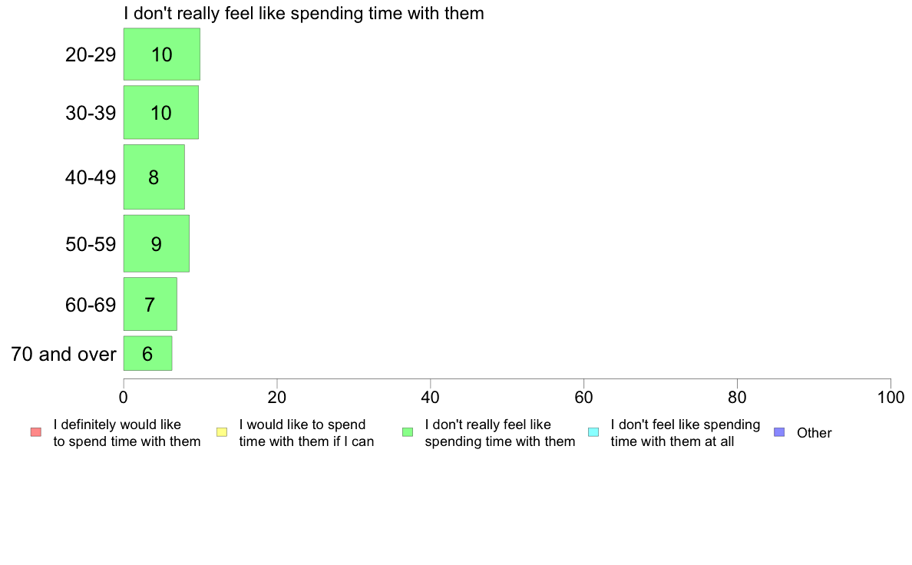912x565 pixels.
Task: Click the green legend swatch
Action: [x=408, y=432]
